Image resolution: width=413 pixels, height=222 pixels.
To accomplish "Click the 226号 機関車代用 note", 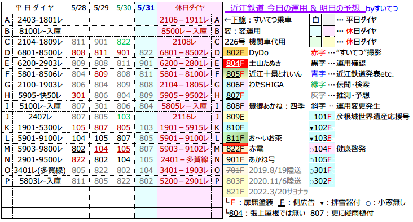I will (x=255, y=42).
